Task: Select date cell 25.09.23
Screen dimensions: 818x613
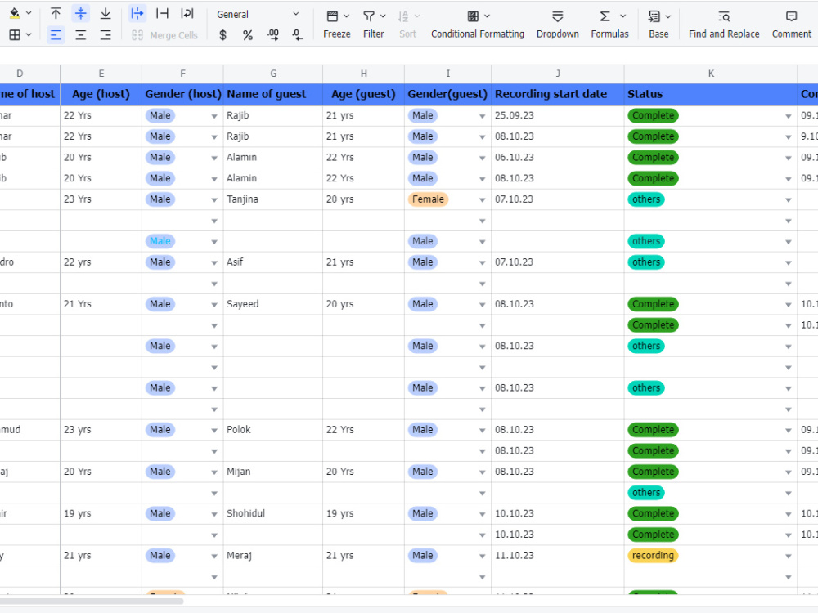Action: (x=558, y=116)
